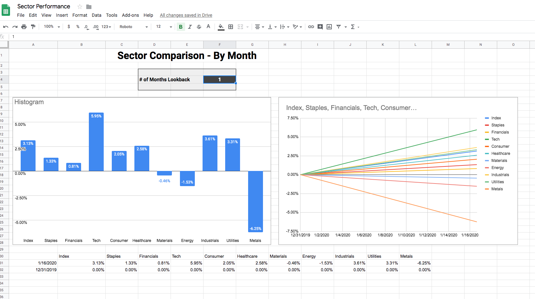This screenshot has height=299, width=535.
Task: Open the Add-ons menu
Action: click(130, 15)
